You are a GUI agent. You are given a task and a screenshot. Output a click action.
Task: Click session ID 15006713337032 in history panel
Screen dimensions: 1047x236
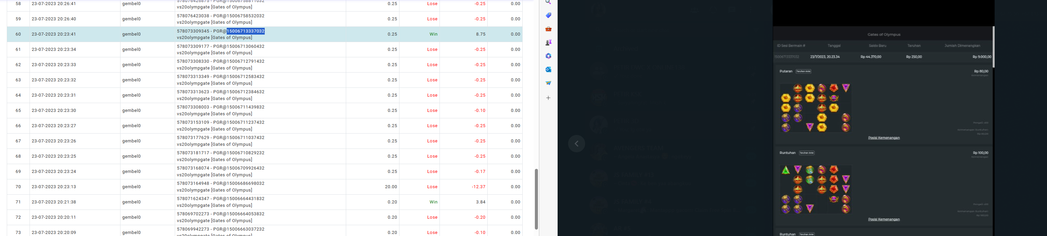point(787,57)
